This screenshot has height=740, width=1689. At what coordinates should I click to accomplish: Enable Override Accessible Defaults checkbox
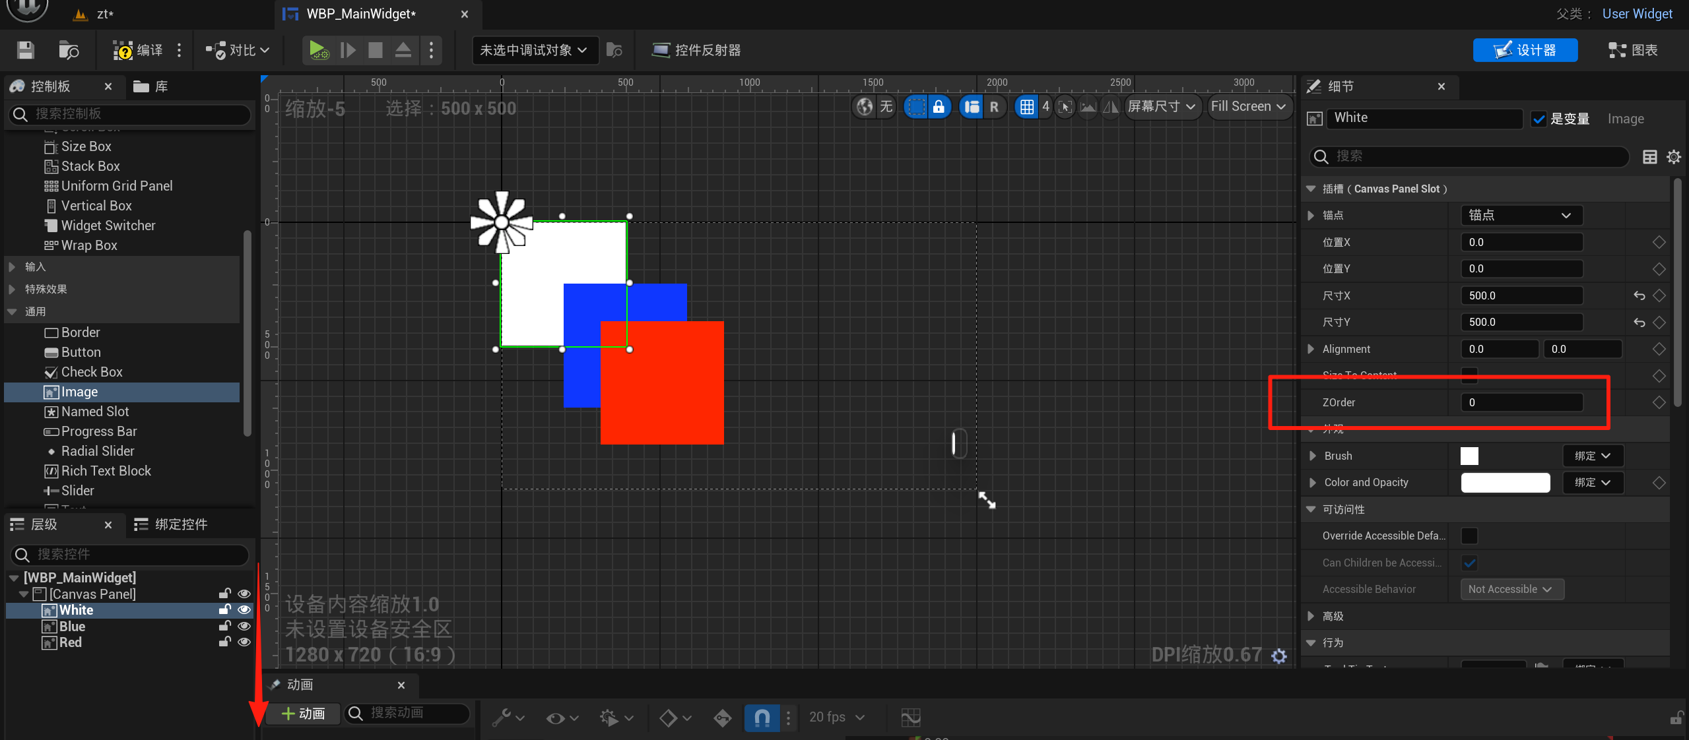pyautogui.click(x=1469, y=536)
